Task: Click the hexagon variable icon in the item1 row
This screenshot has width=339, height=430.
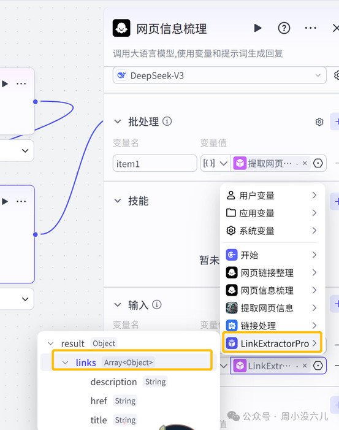Action: (x=318, y=163)
